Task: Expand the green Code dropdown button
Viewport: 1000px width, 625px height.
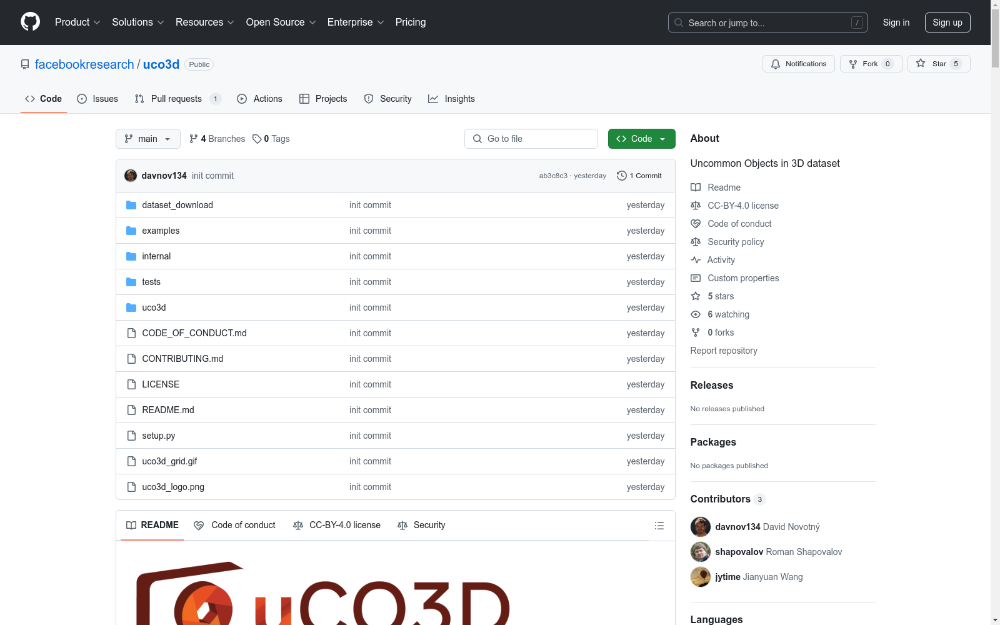Action: tap(641, 139)
